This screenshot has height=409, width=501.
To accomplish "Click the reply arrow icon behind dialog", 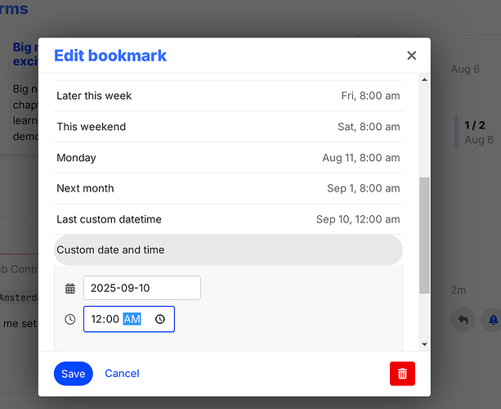I will click(x=463, y=319).
